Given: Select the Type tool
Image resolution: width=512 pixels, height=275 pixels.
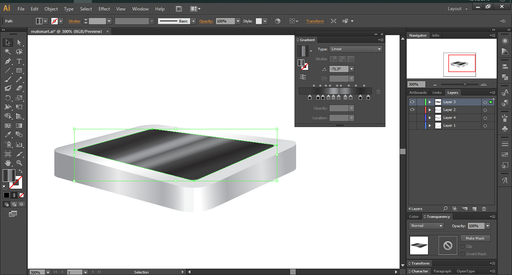Looking at the screenshot, I should click(x=19, y=61).
